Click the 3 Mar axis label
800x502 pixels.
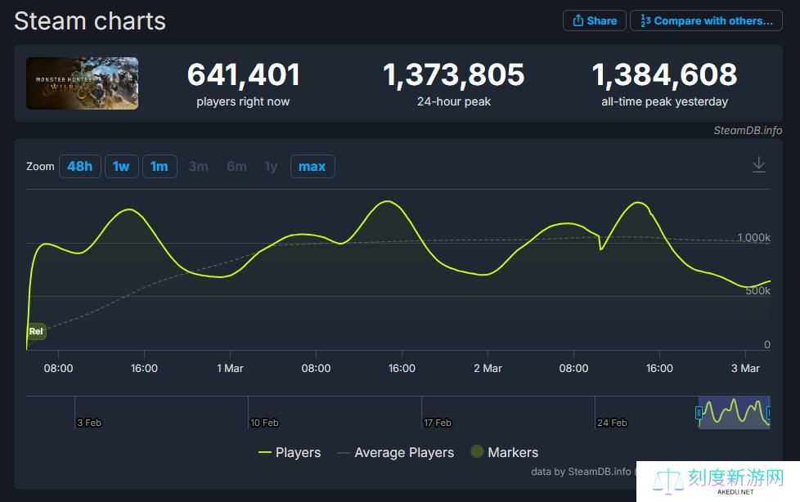[x=745, y=369]
